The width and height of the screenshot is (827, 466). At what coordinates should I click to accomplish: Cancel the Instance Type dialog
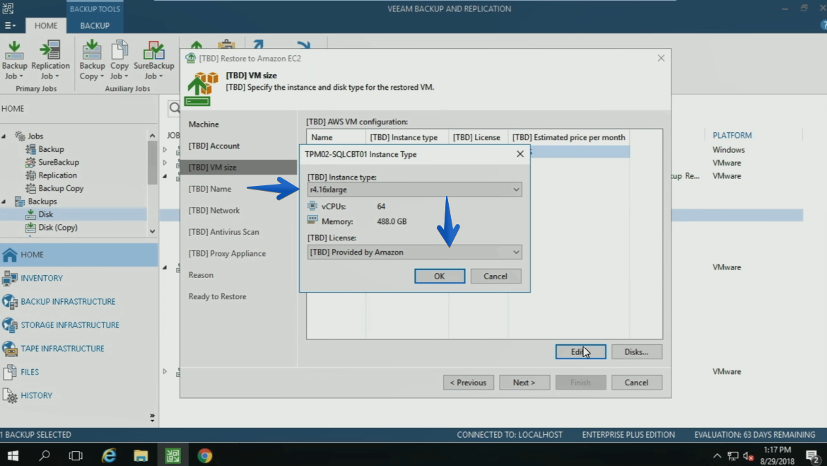pyautogui.click(x=495, y=276)
